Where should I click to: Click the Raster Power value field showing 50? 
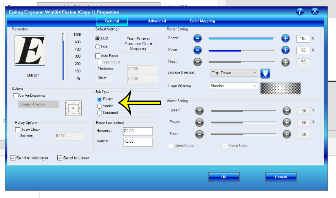(x=303, y=50)
